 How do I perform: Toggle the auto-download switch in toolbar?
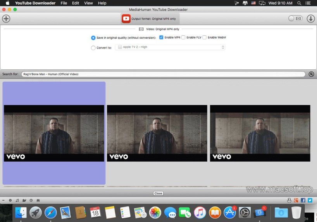coord(295,19)
